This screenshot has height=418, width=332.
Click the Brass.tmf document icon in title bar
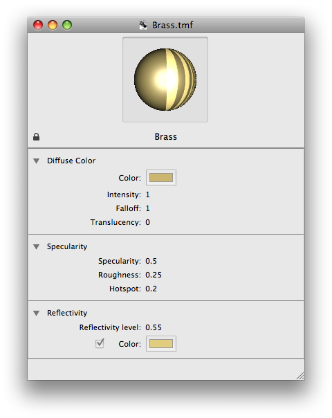click(143, 25)
